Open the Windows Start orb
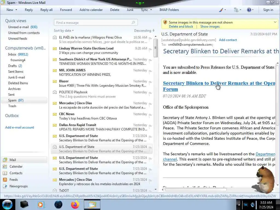 pos(7,205)
